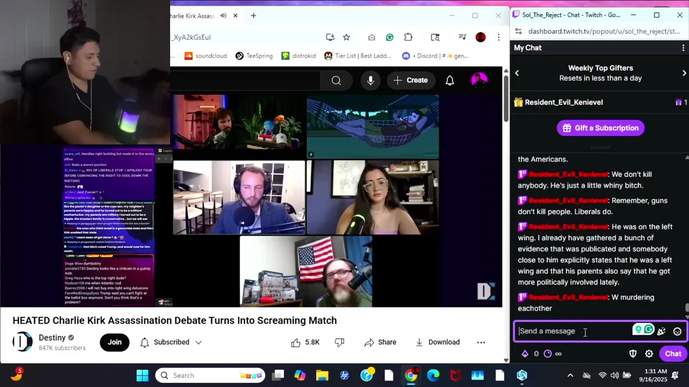689x387 pixels.
Task: Close the Charlie Kirk YouTube tab
Action: pos(235,16)
